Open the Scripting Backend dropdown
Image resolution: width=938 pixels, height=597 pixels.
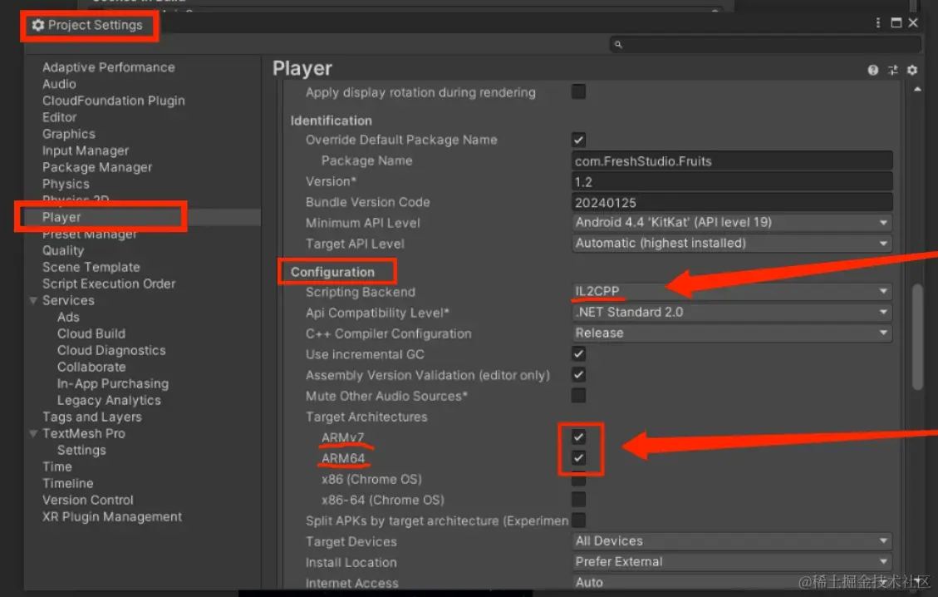[732, 292]
